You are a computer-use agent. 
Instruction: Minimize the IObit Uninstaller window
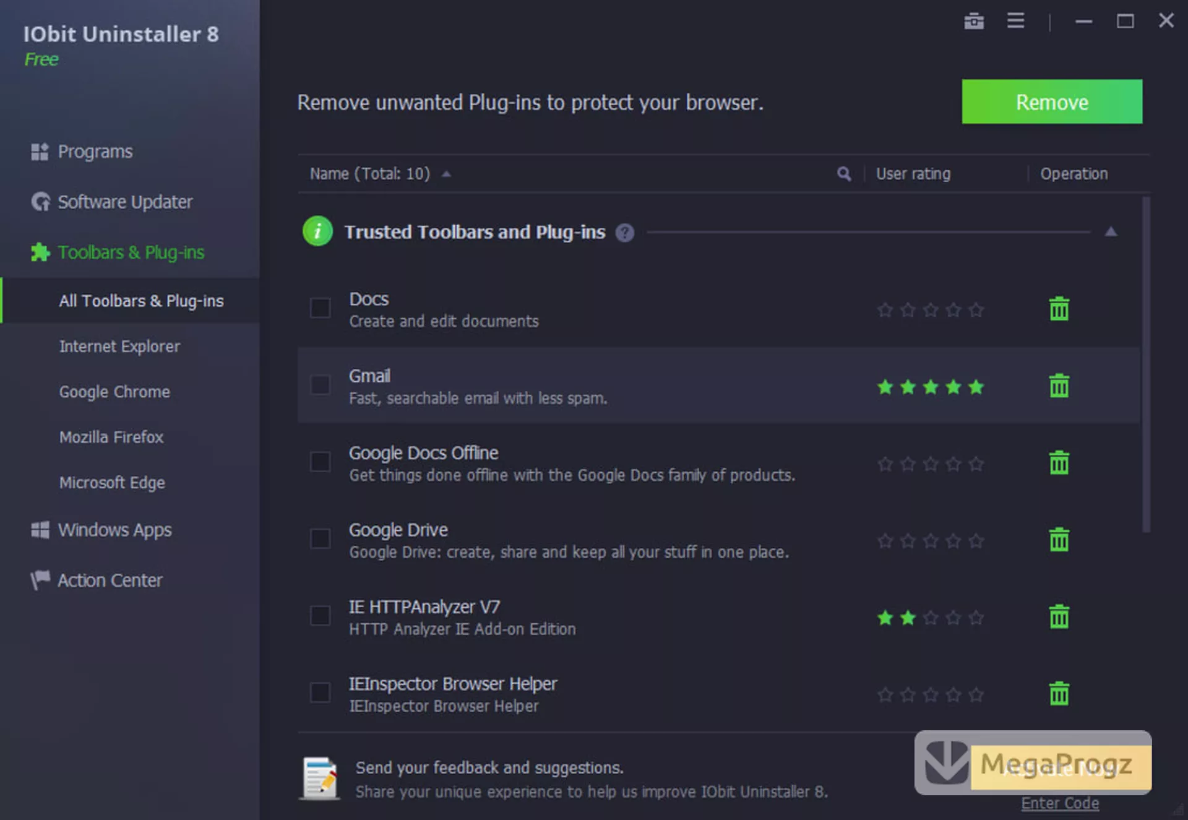tap(1083, 21)
